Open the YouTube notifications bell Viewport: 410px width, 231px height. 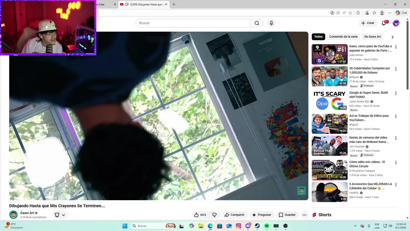(384, 23)
